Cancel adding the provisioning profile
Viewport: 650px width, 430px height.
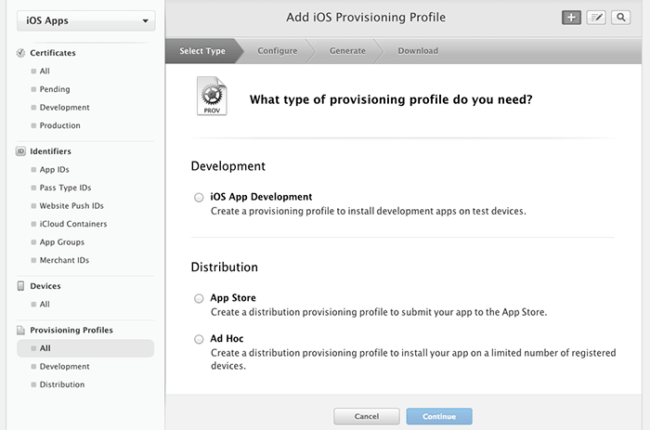(x=367, y=417)
